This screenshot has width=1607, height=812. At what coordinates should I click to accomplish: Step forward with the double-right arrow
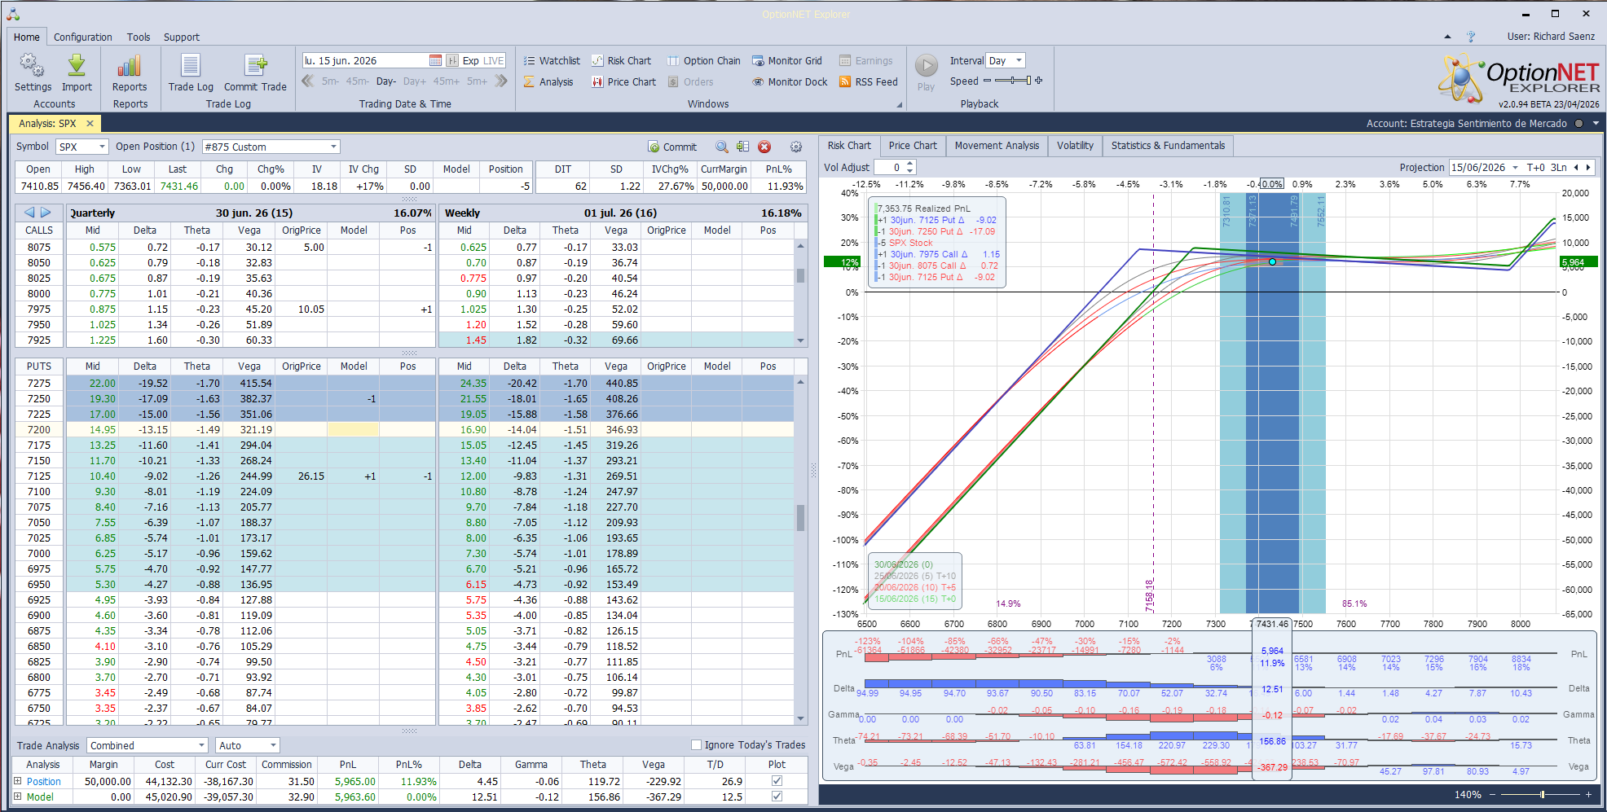(501, 81)
